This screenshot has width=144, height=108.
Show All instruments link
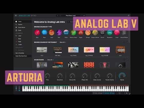(x=63, y=42)
